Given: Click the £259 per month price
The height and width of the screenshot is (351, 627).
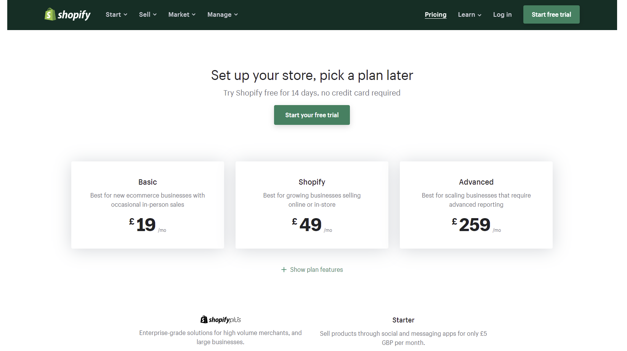Looking at the screenshot, I should (475, 225).
